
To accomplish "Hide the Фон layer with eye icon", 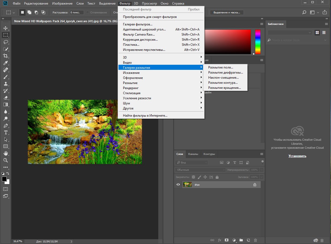I will point(178,185).
